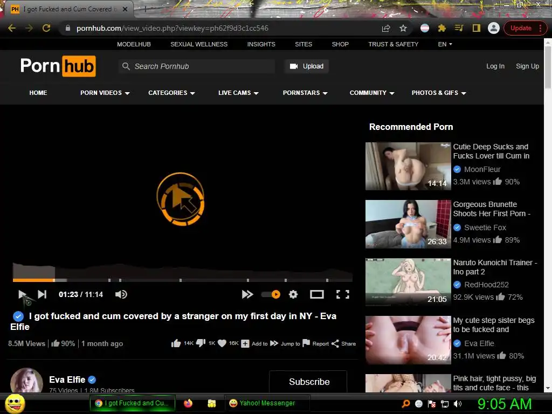Open the browser extensions puzzle icon
Viewport: 552px width, 414px height.
(x=442, y=28)
